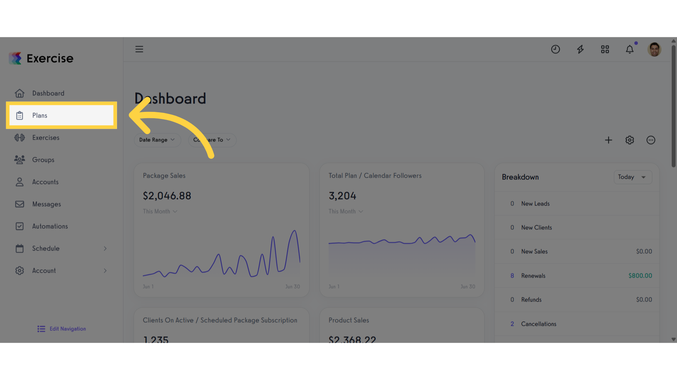Expand the Account menu chevron

(x=105, y=271)
